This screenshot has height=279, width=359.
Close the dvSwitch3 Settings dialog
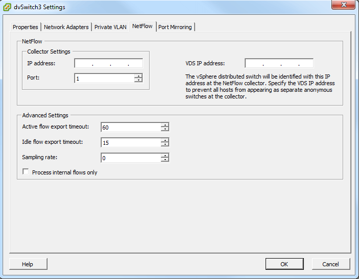click(x=343, y=5)
